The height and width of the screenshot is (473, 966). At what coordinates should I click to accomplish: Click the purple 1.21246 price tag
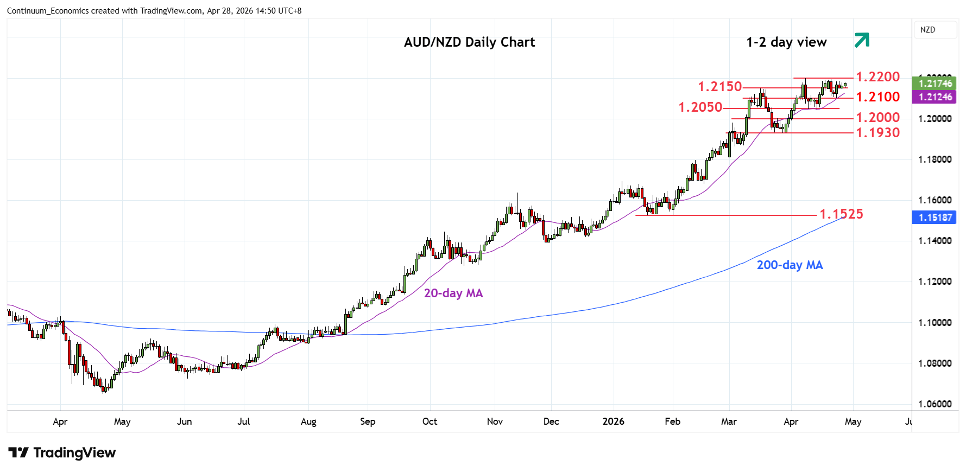pos(935,97)
